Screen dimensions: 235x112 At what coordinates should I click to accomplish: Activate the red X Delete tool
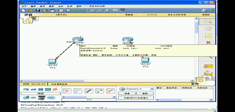(x=208, y=43)
